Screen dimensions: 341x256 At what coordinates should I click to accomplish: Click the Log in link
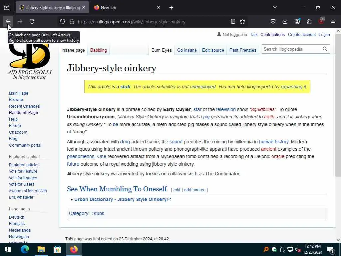tap(324, 35)
